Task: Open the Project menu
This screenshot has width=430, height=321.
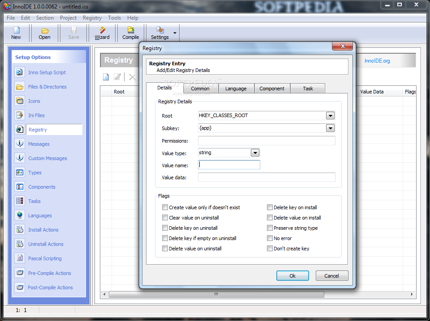Action: 68,18
